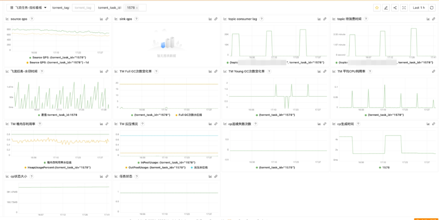This screenshot has height=220, width=439.
Task: Open chart icon on 飞流任务-水印时间 panel
Action: pos(101,71)
